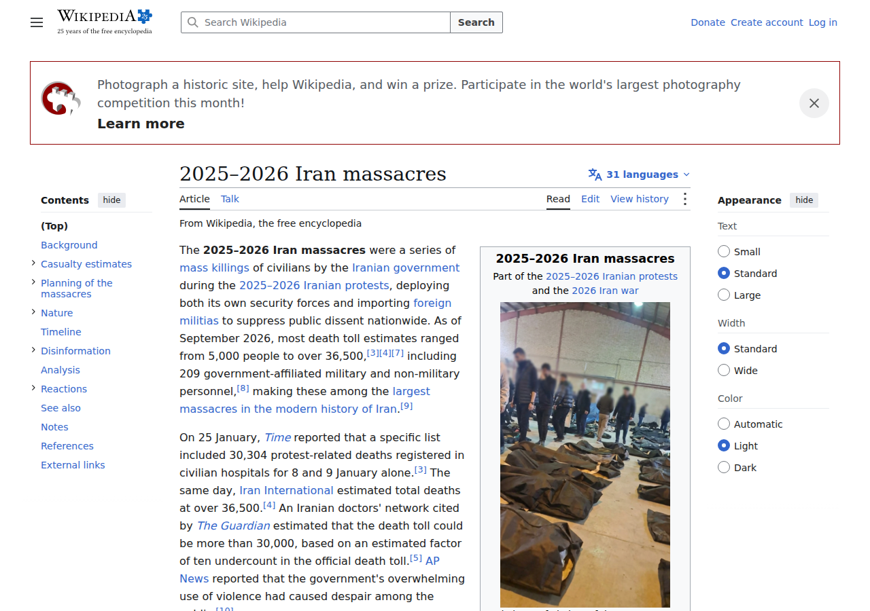Open the View history tab
870x611 pixels.
[x=640, y=199]
